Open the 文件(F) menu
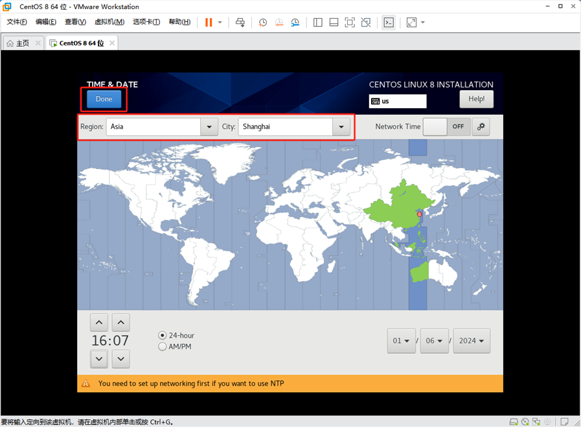This screenshot has height=427, width=581. (x=17, y=22)
